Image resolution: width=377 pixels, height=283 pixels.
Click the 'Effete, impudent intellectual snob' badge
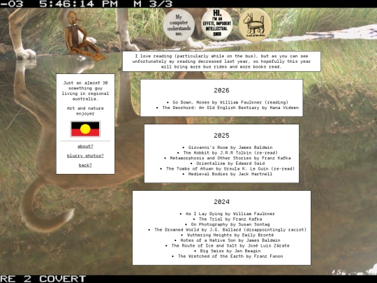[x=217, y=24]
